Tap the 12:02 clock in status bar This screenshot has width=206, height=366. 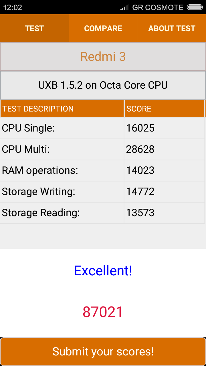click(x=13, y=8)
